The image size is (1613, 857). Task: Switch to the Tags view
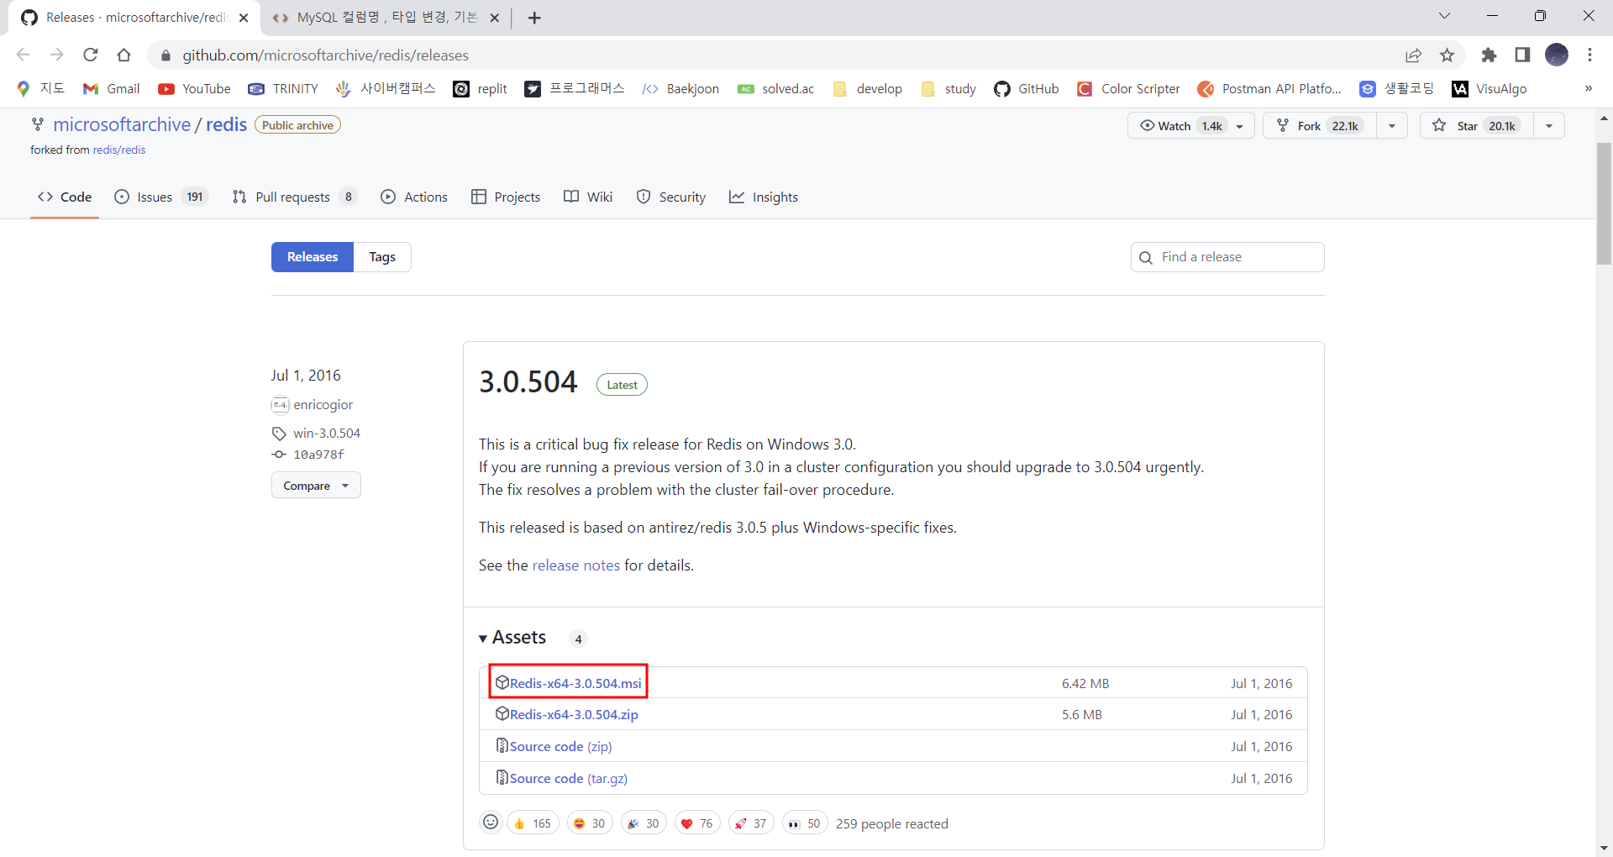coord(382,257)
